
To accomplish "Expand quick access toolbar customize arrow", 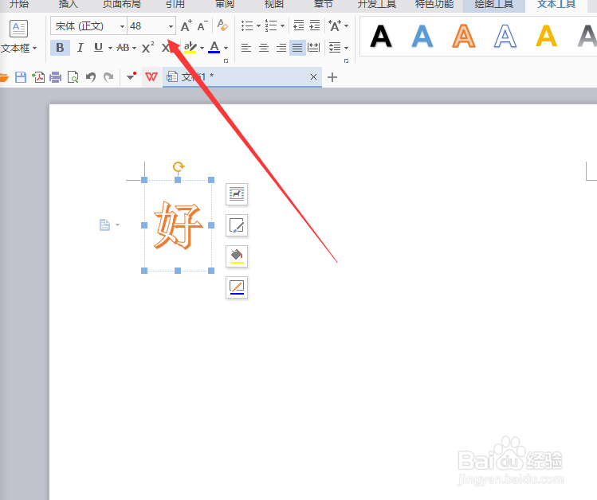I will tap(132, 76).
